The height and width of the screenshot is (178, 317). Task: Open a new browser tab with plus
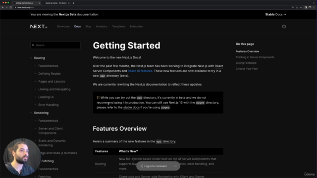[x=73, y=3]
